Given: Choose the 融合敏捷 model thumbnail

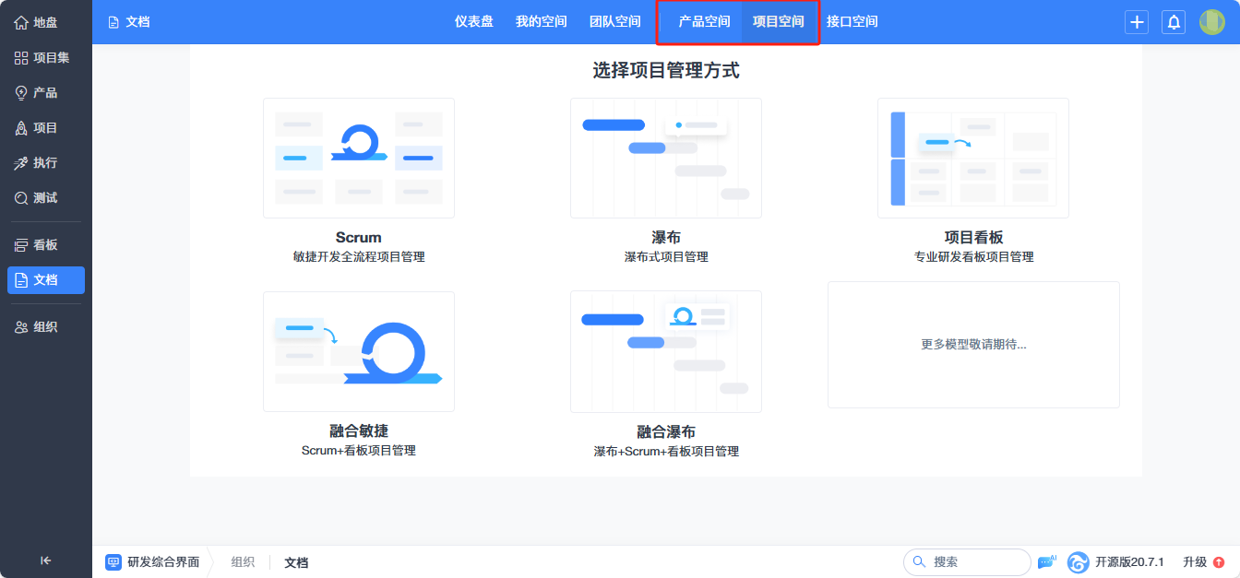Looking at the screenshot, I should point(359,351).
